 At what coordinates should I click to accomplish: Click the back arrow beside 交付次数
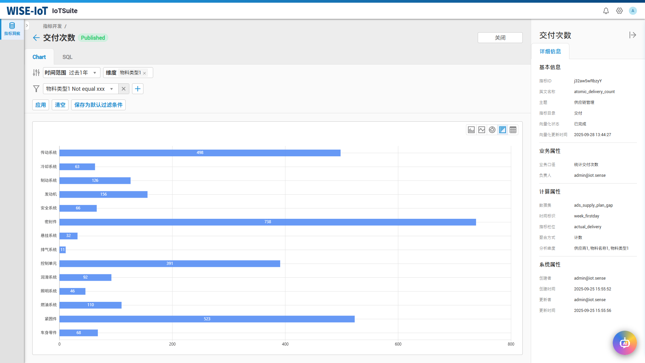tap(36, 38)
